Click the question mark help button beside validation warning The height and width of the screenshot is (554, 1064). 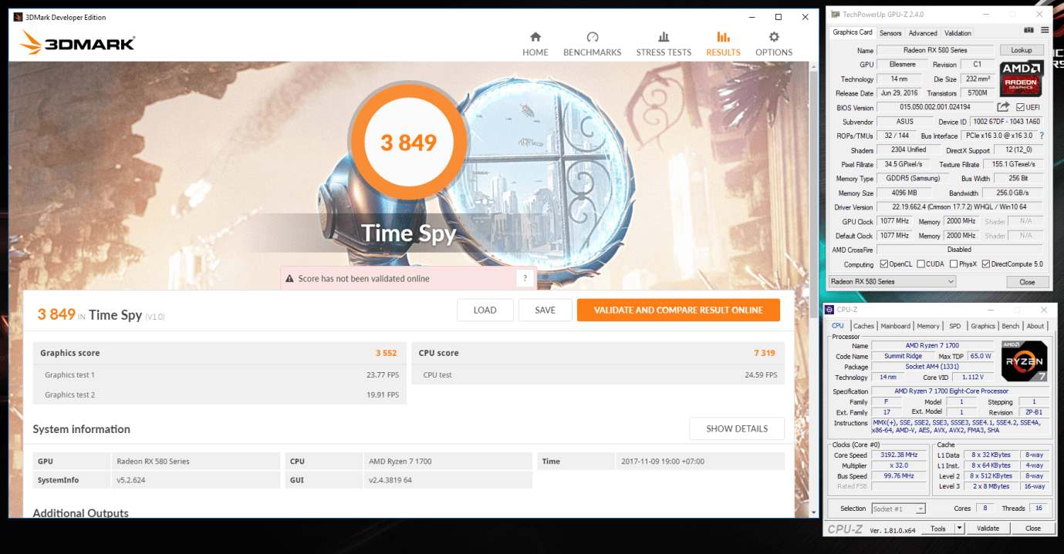click(525, 278)
